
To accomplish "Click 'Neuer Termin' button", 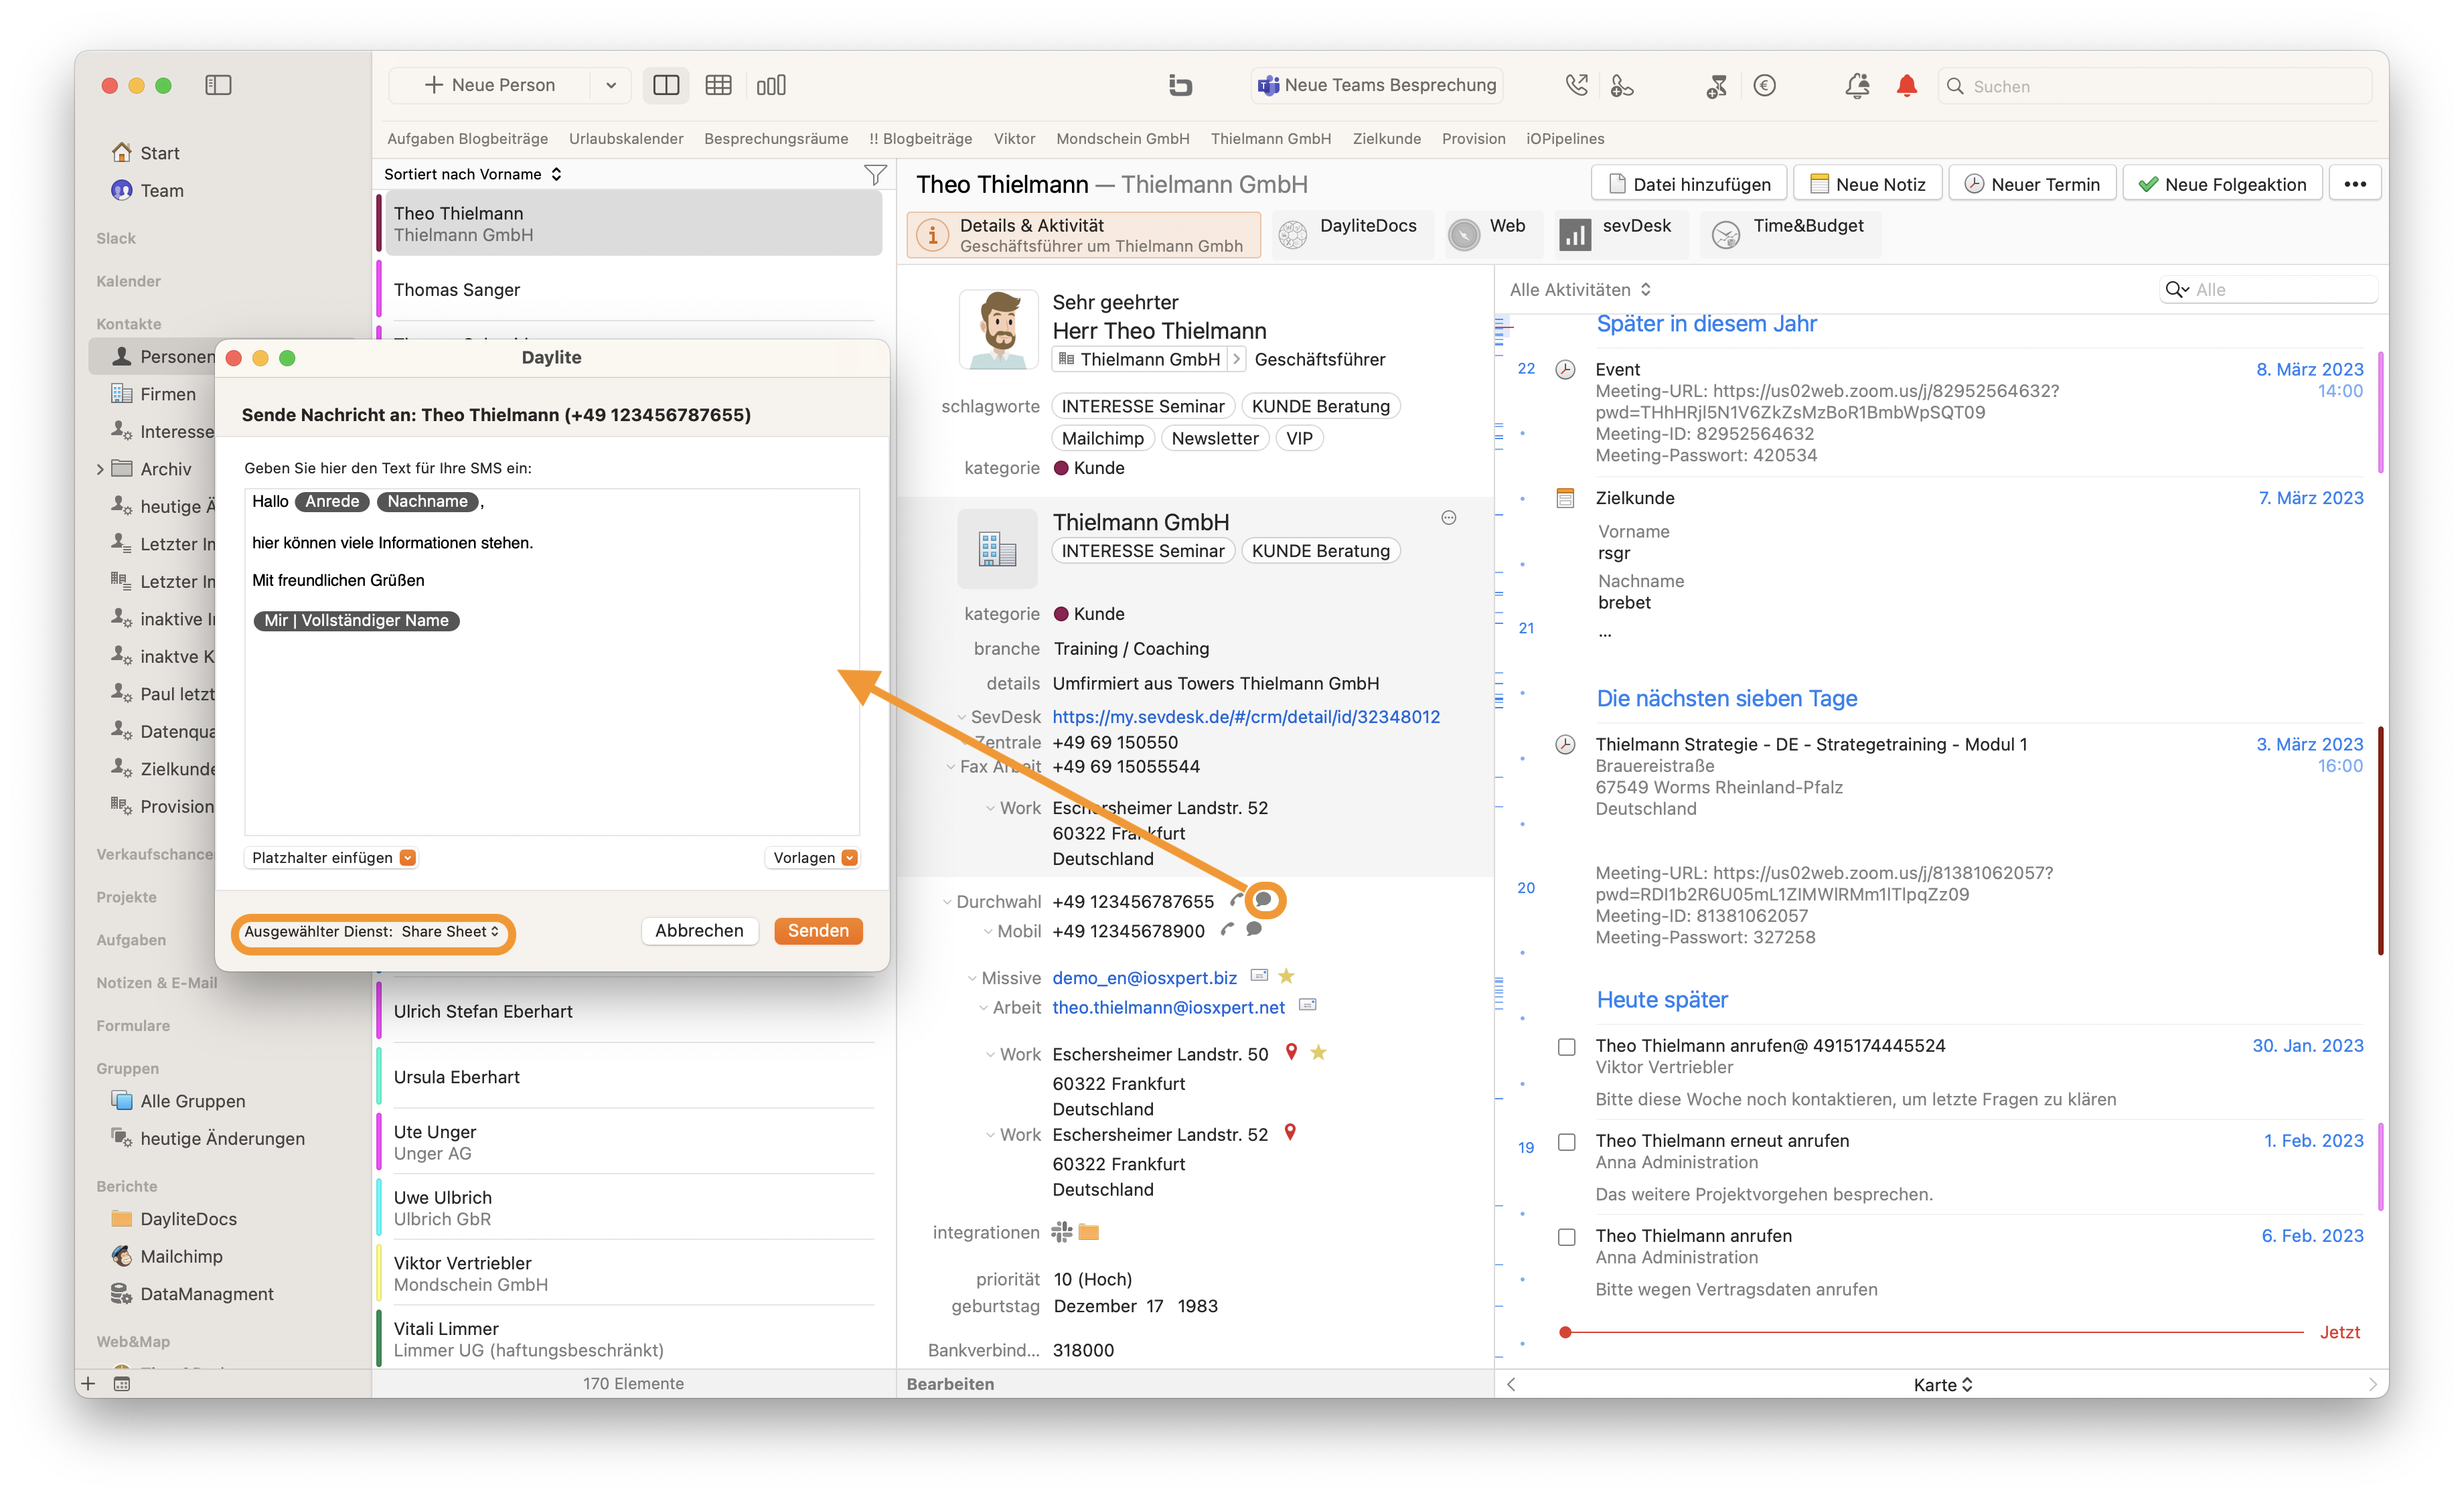I will [2032, 184].
